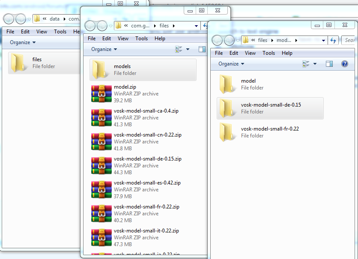
Task: Go back in the left window
Action: tap(9, 19)
